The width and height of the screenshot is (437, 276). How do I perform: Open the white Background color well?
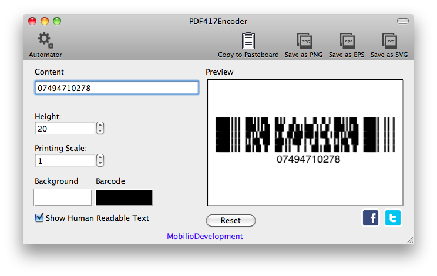[x=63, y=197]
